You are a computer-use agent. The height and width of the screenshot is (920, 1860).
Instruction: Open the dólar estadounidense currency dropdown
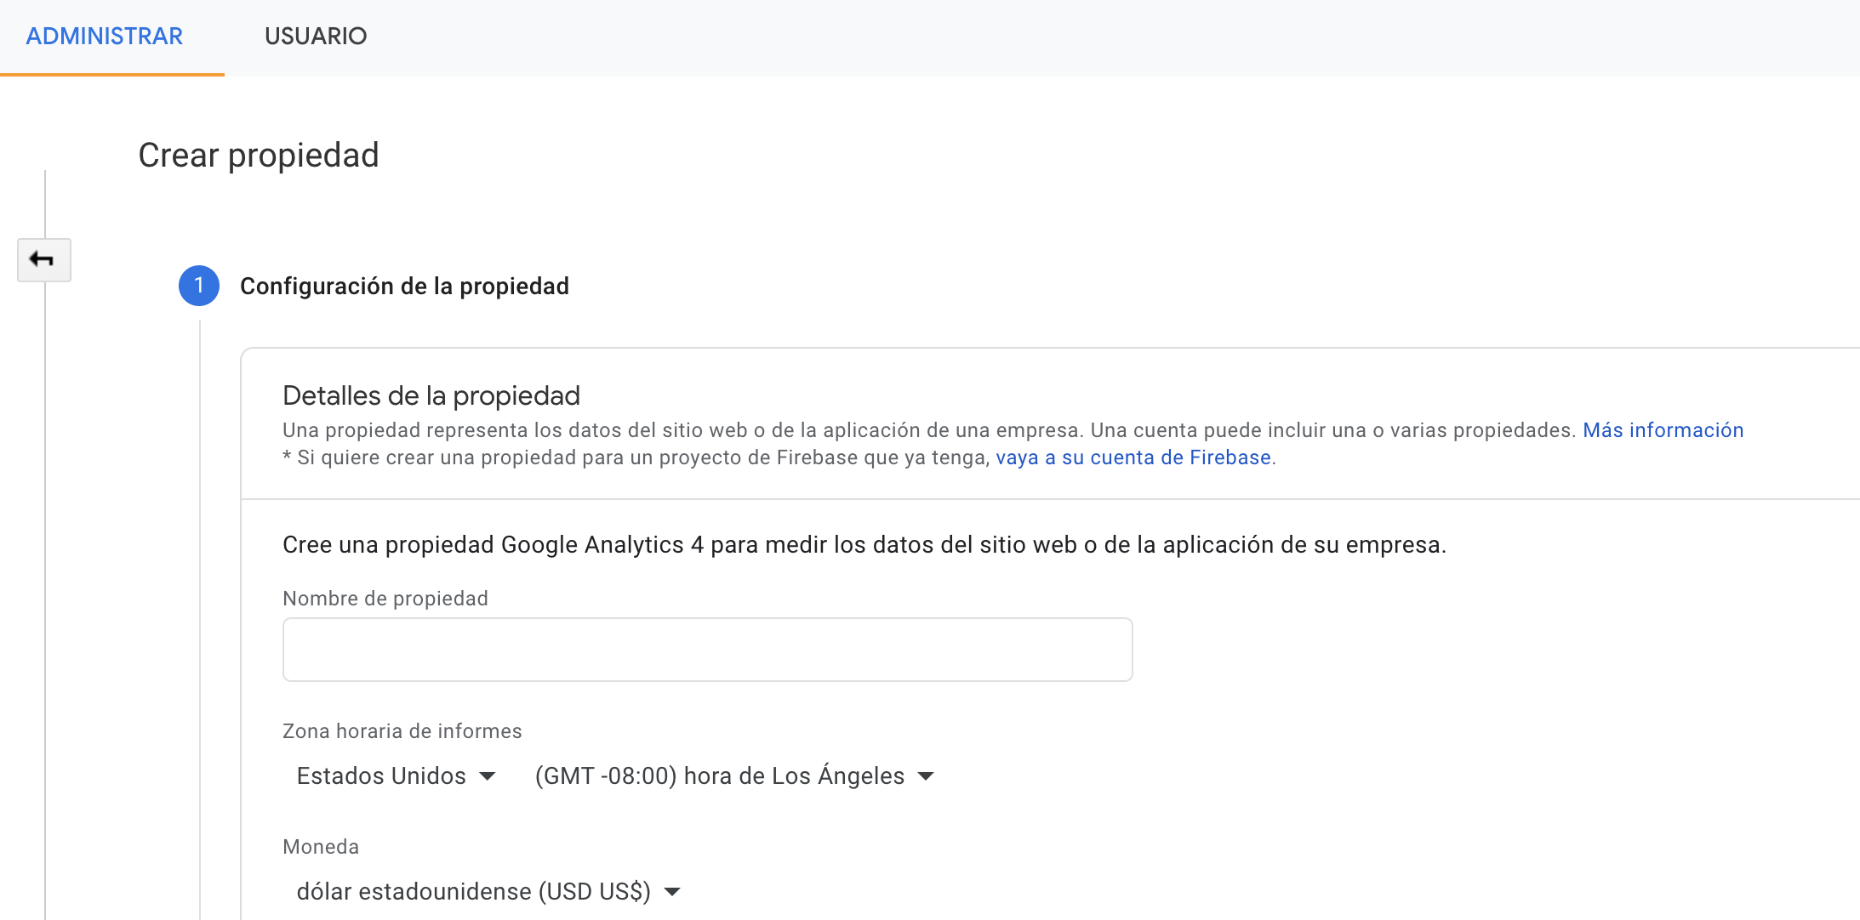click(488, 892)
